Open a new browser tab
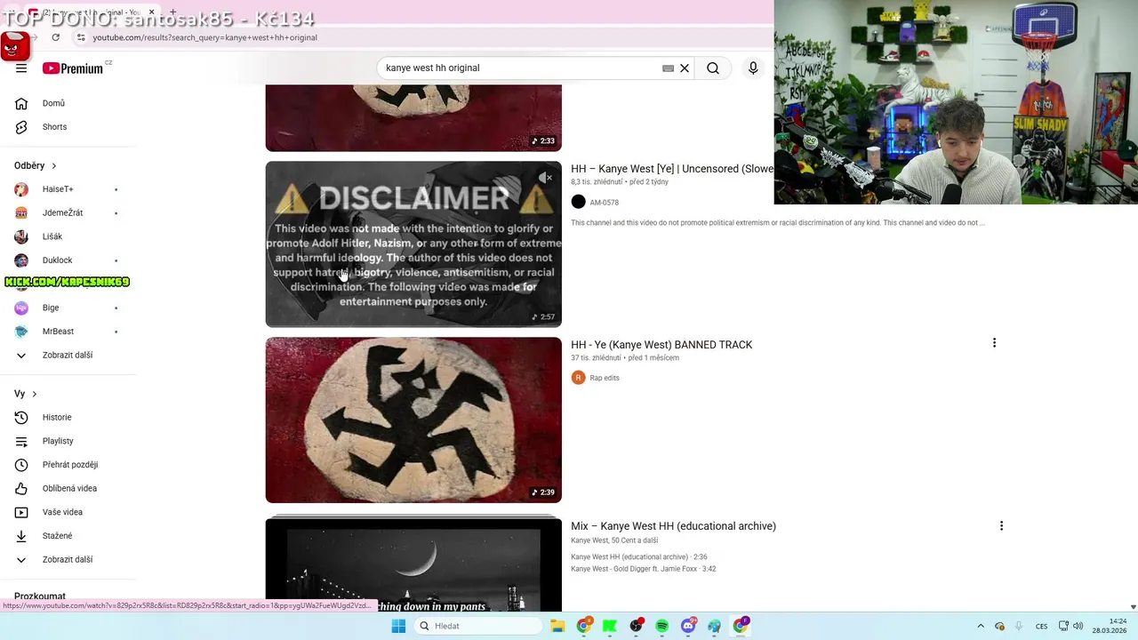The height and width of the screenshot is (640, 1138). pos(173,12)
